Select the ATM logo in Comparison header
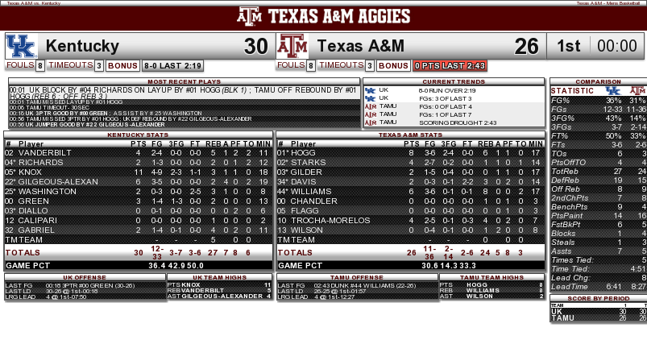This screenshot has height=340, width=647. pos(638,90)
